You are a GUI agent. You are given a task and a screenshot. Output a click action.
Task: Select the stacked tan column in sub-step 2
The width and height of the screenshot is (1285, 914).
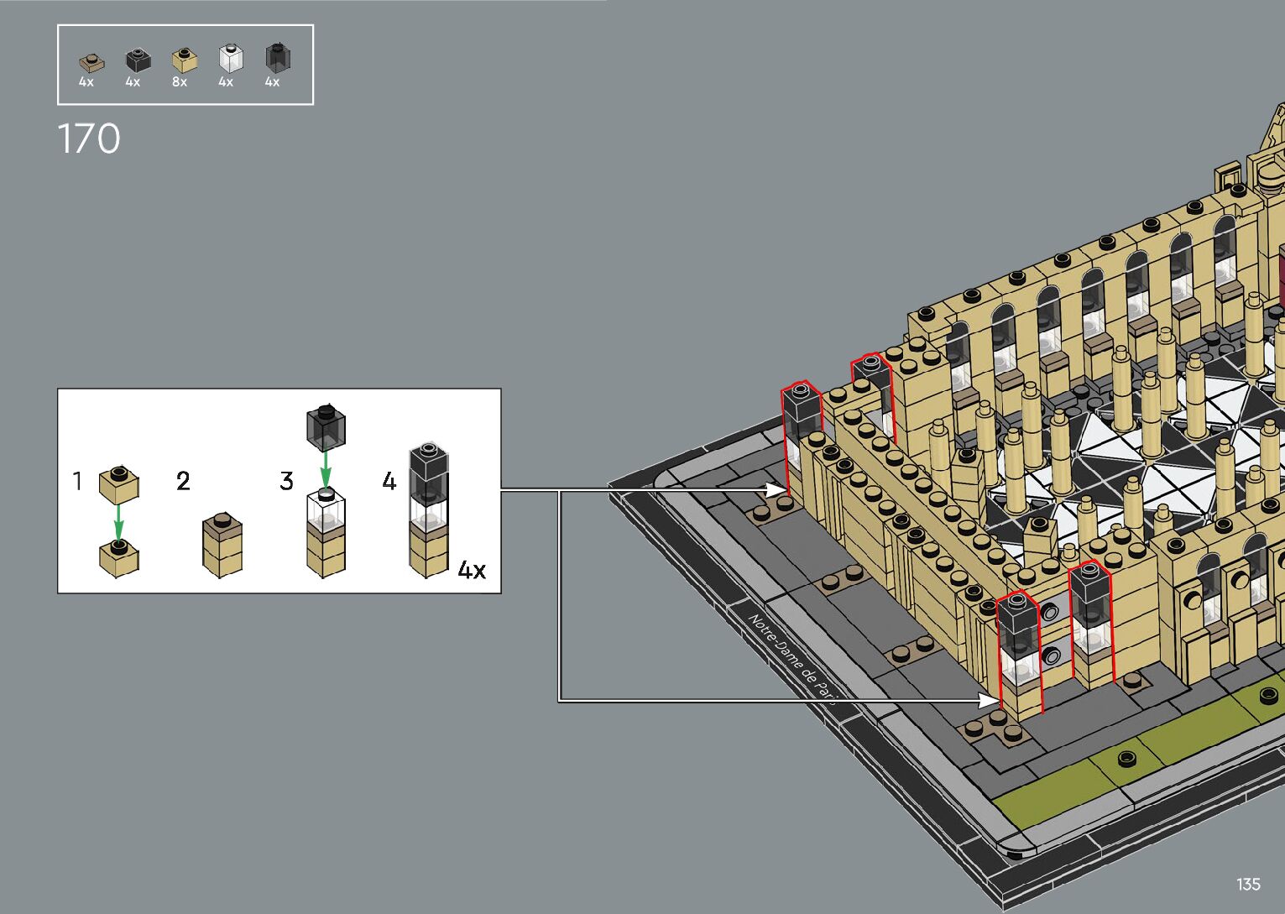pyautogui.click(x=222, y=544)
